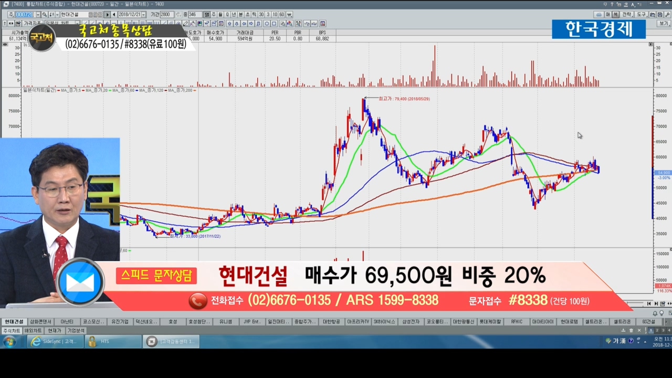
Task: Open the 전략 strategy menu button
Action: [x=627, y=15]
